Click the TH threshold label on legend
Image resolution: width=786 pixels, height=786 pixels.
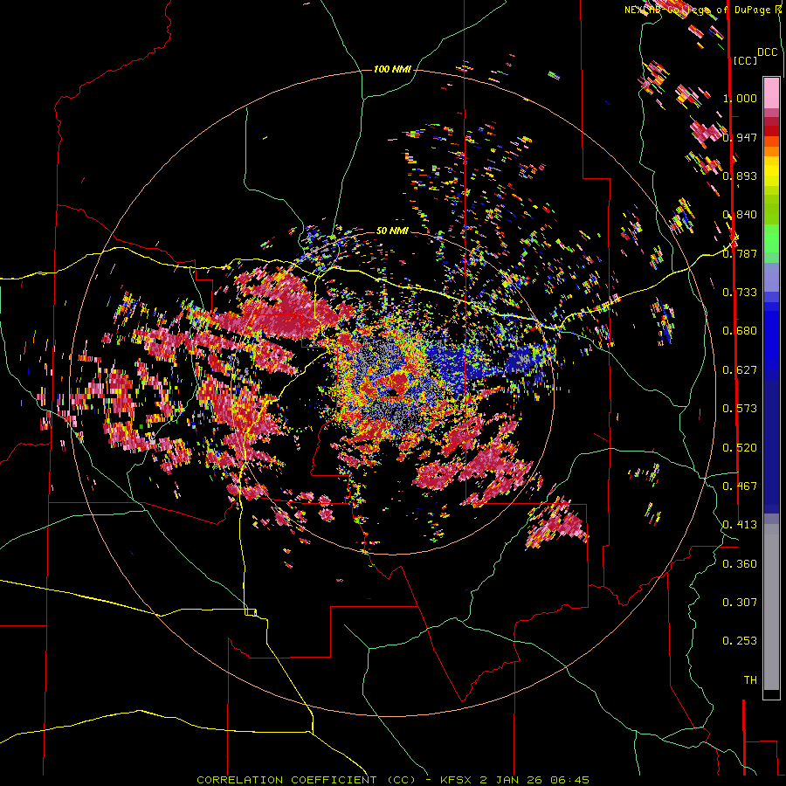[750, 680]
